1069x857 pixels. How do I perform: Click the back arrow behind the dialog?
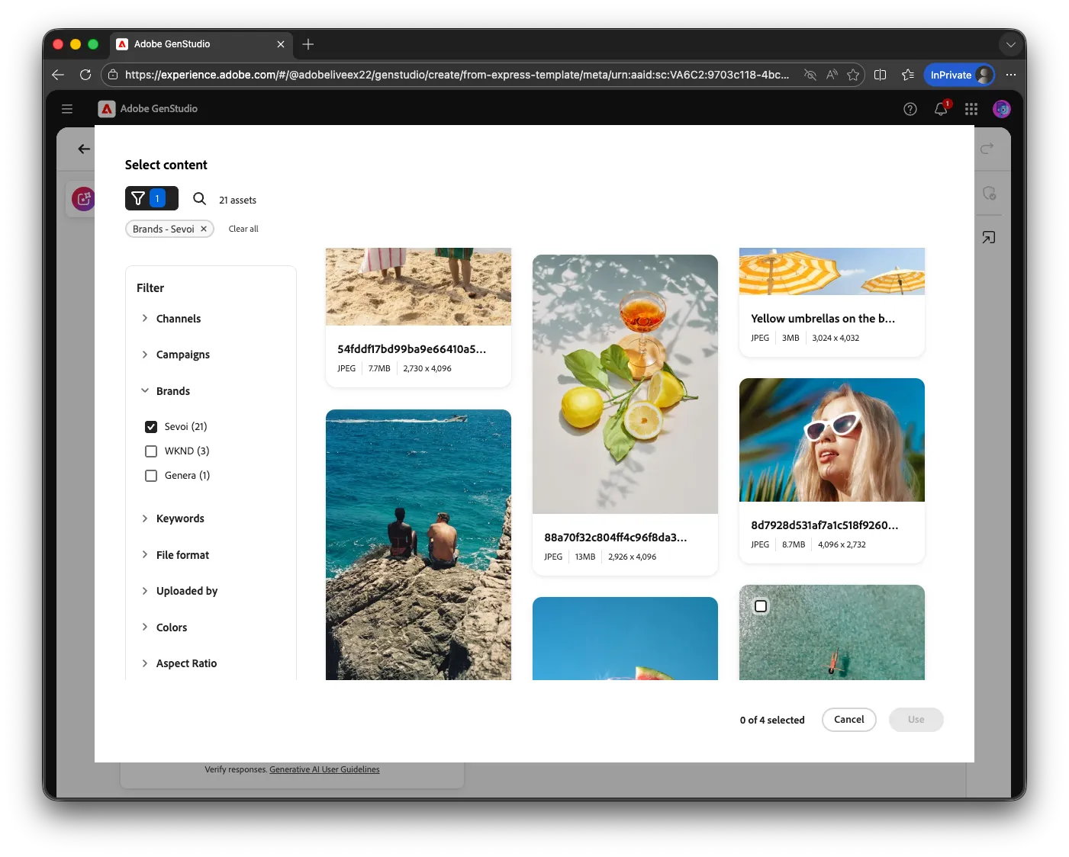coord(84,149)
